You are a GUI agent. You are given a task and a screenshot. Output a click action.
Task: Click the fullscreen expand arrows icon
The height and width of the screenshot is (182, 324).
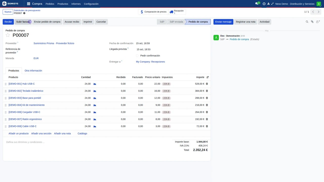tap(272, 4)
